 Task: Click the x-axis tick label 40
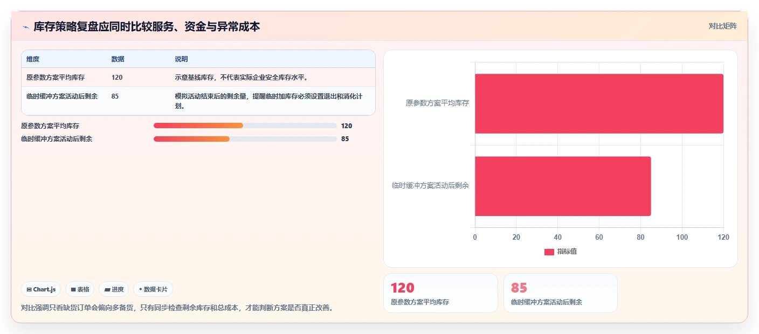coord(557,237)
